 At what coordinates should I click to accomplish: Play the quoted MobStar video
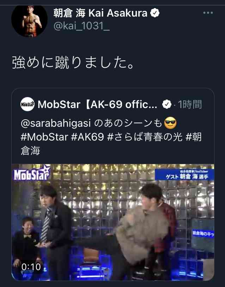(x=113, y=222)
